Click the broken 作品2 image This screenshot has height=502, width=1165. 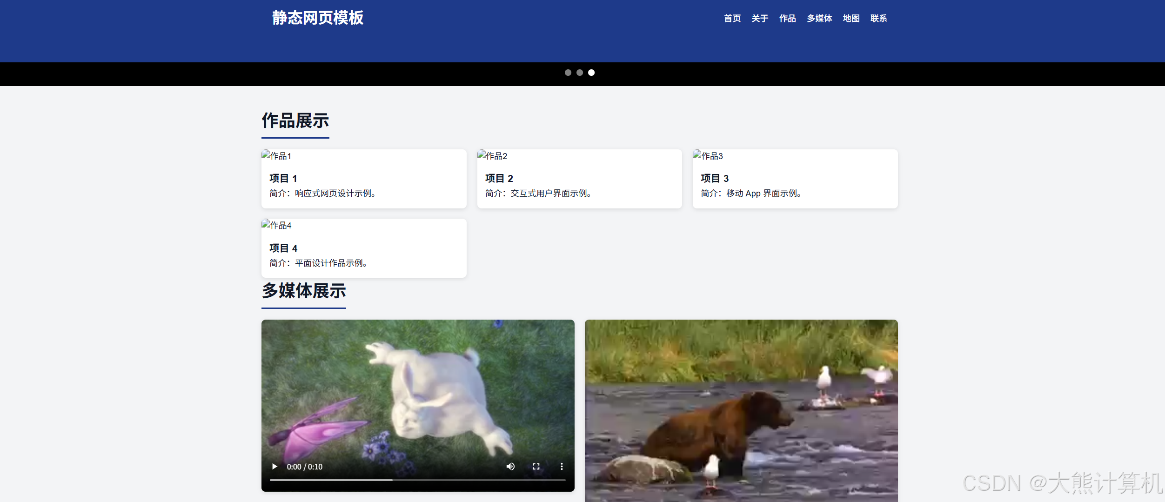coord(492,155)
